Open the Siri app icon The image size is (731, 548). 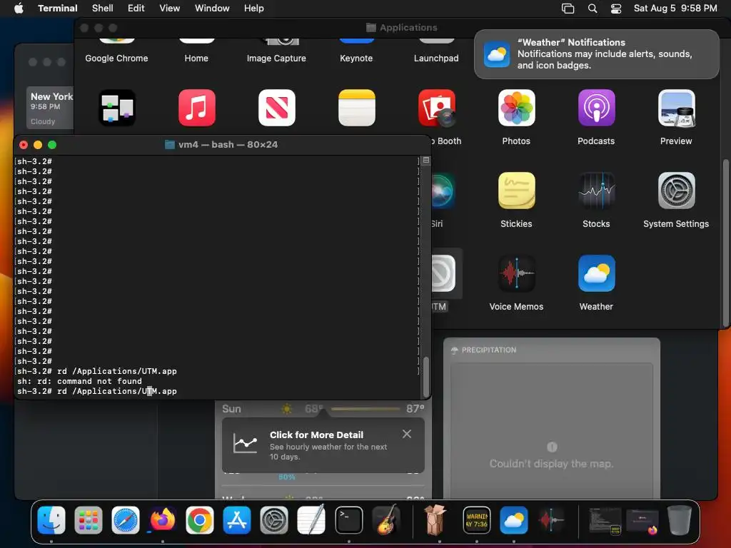(x=443, y=191)
